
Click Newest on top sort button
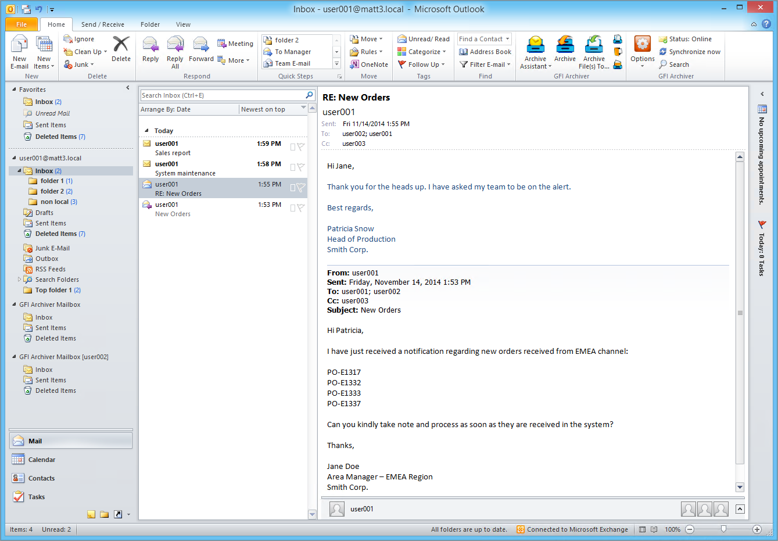tap(273, 109)
